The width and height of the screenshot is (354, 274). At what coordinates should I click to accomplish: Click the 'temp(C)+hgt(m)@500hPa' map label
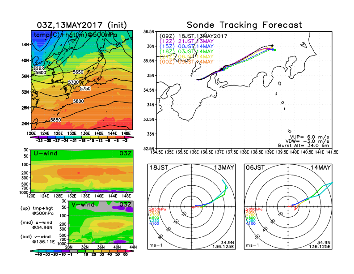76,35
